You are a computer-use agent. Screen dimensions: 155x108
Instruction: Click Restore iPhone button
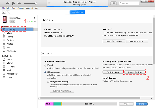[x=137, y=41]
